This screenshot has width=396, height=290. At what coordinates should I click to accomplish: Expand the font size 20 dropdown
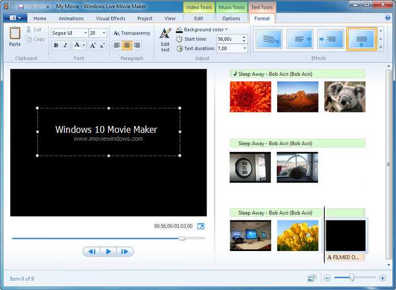(104, 33)
